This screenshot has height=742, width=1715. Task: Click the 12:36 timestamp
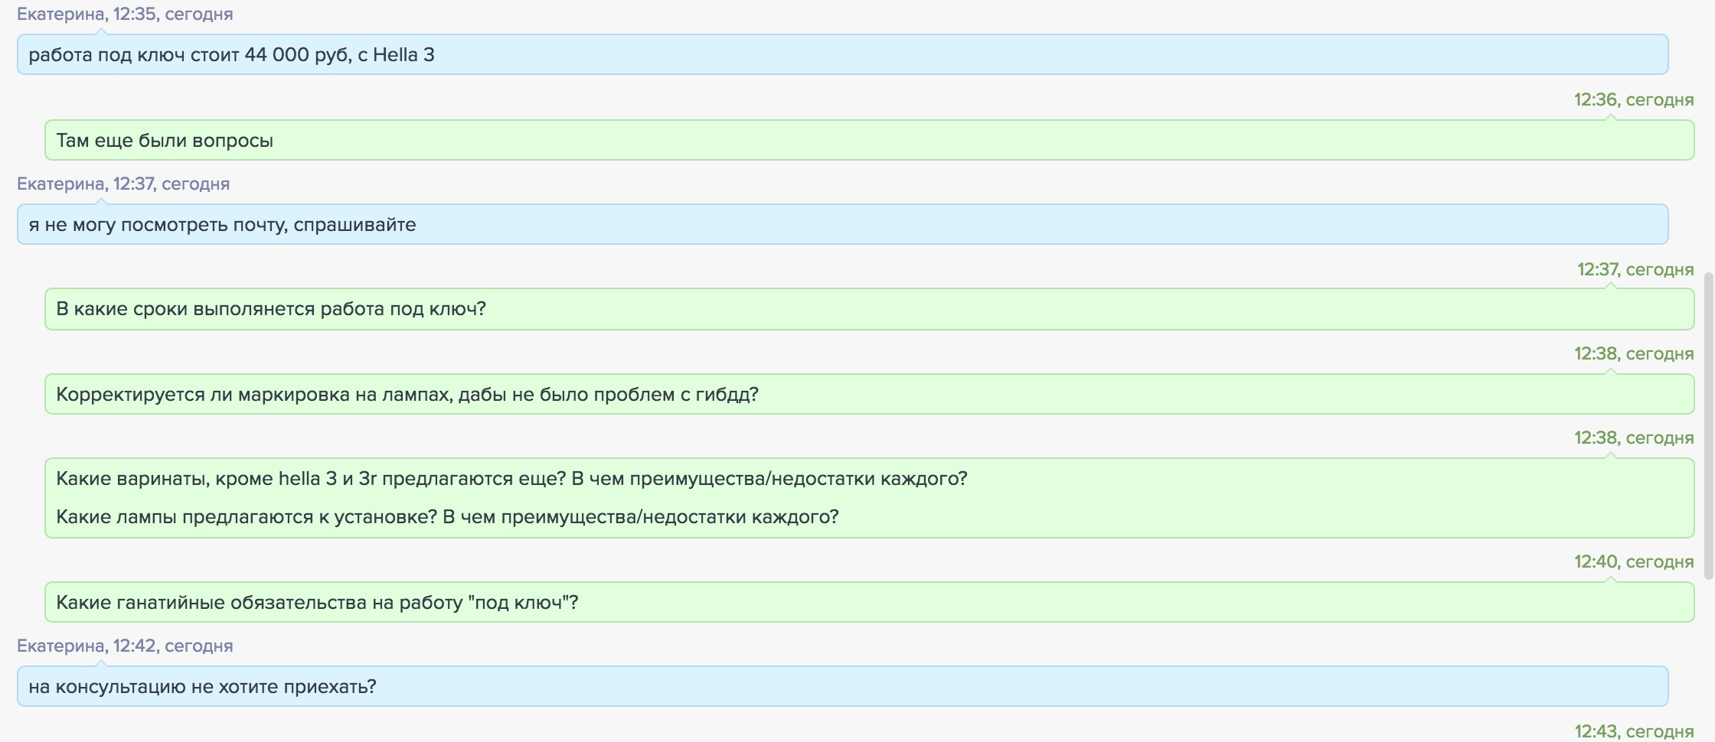coord(1633,99)
